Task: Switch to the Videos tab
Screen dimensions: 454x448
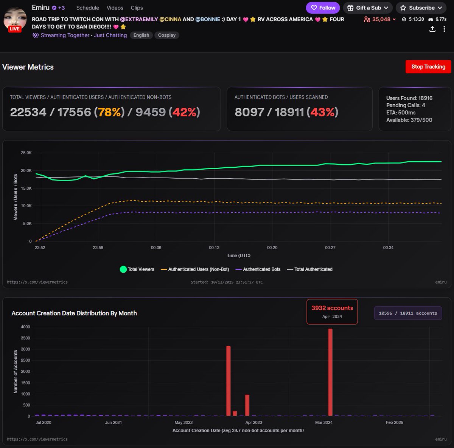Action: tap(115, 8)
